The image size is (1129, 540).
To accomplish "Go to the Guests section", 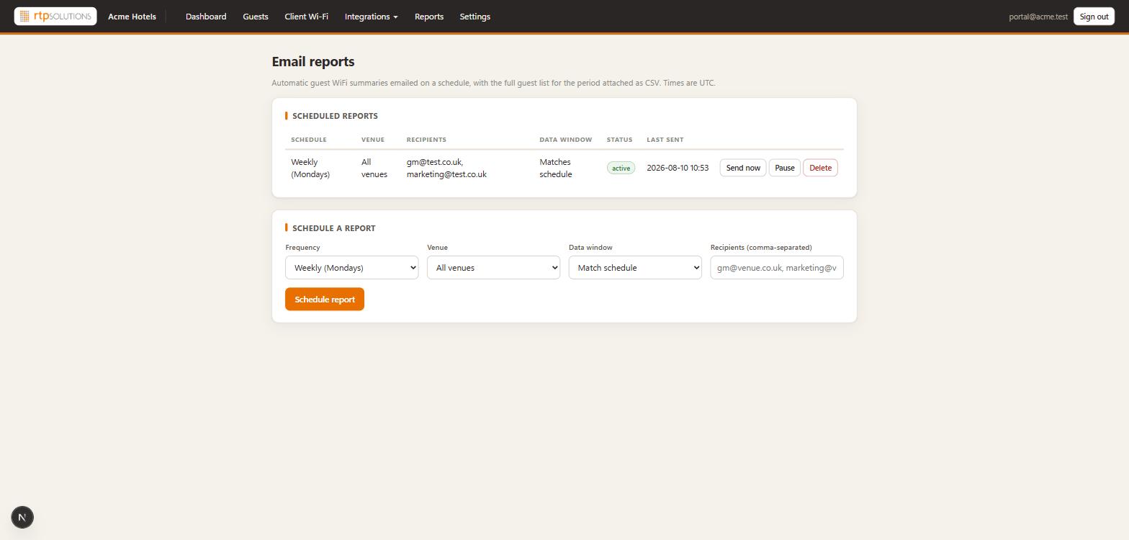I will [256, 17].
